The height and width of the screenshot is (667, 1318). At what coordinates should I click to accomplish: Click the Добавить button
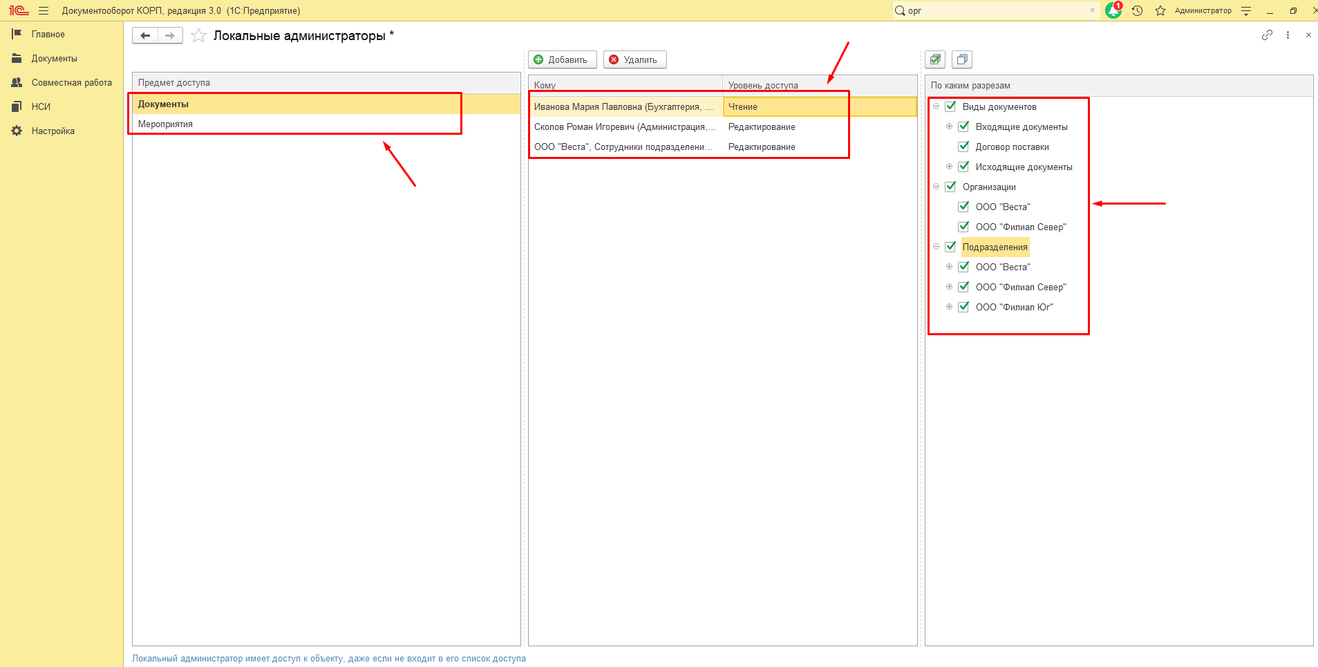(563, 59)
